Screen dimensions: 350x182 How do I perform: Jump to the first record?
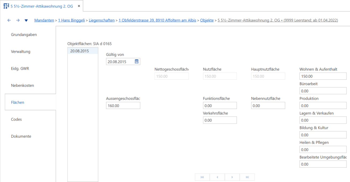coord(202,177)
